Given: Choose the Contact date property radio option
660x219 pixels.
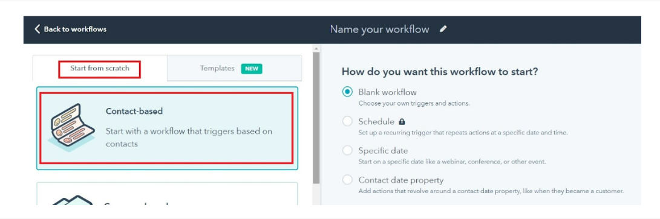Looking at the screenshot, I should point(347,180).
